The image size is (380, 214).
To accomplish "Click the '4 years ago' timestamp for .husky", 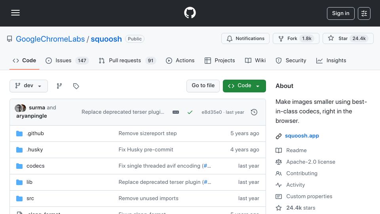I will 245,149.
